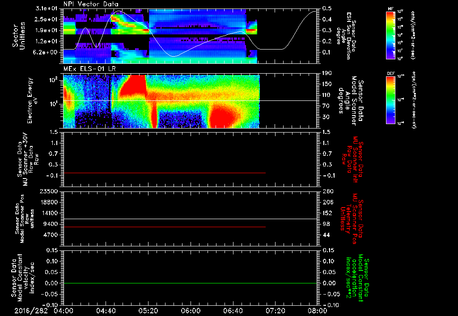
Task: Click the 08:00 time tick label
Action: coord(318,311)
